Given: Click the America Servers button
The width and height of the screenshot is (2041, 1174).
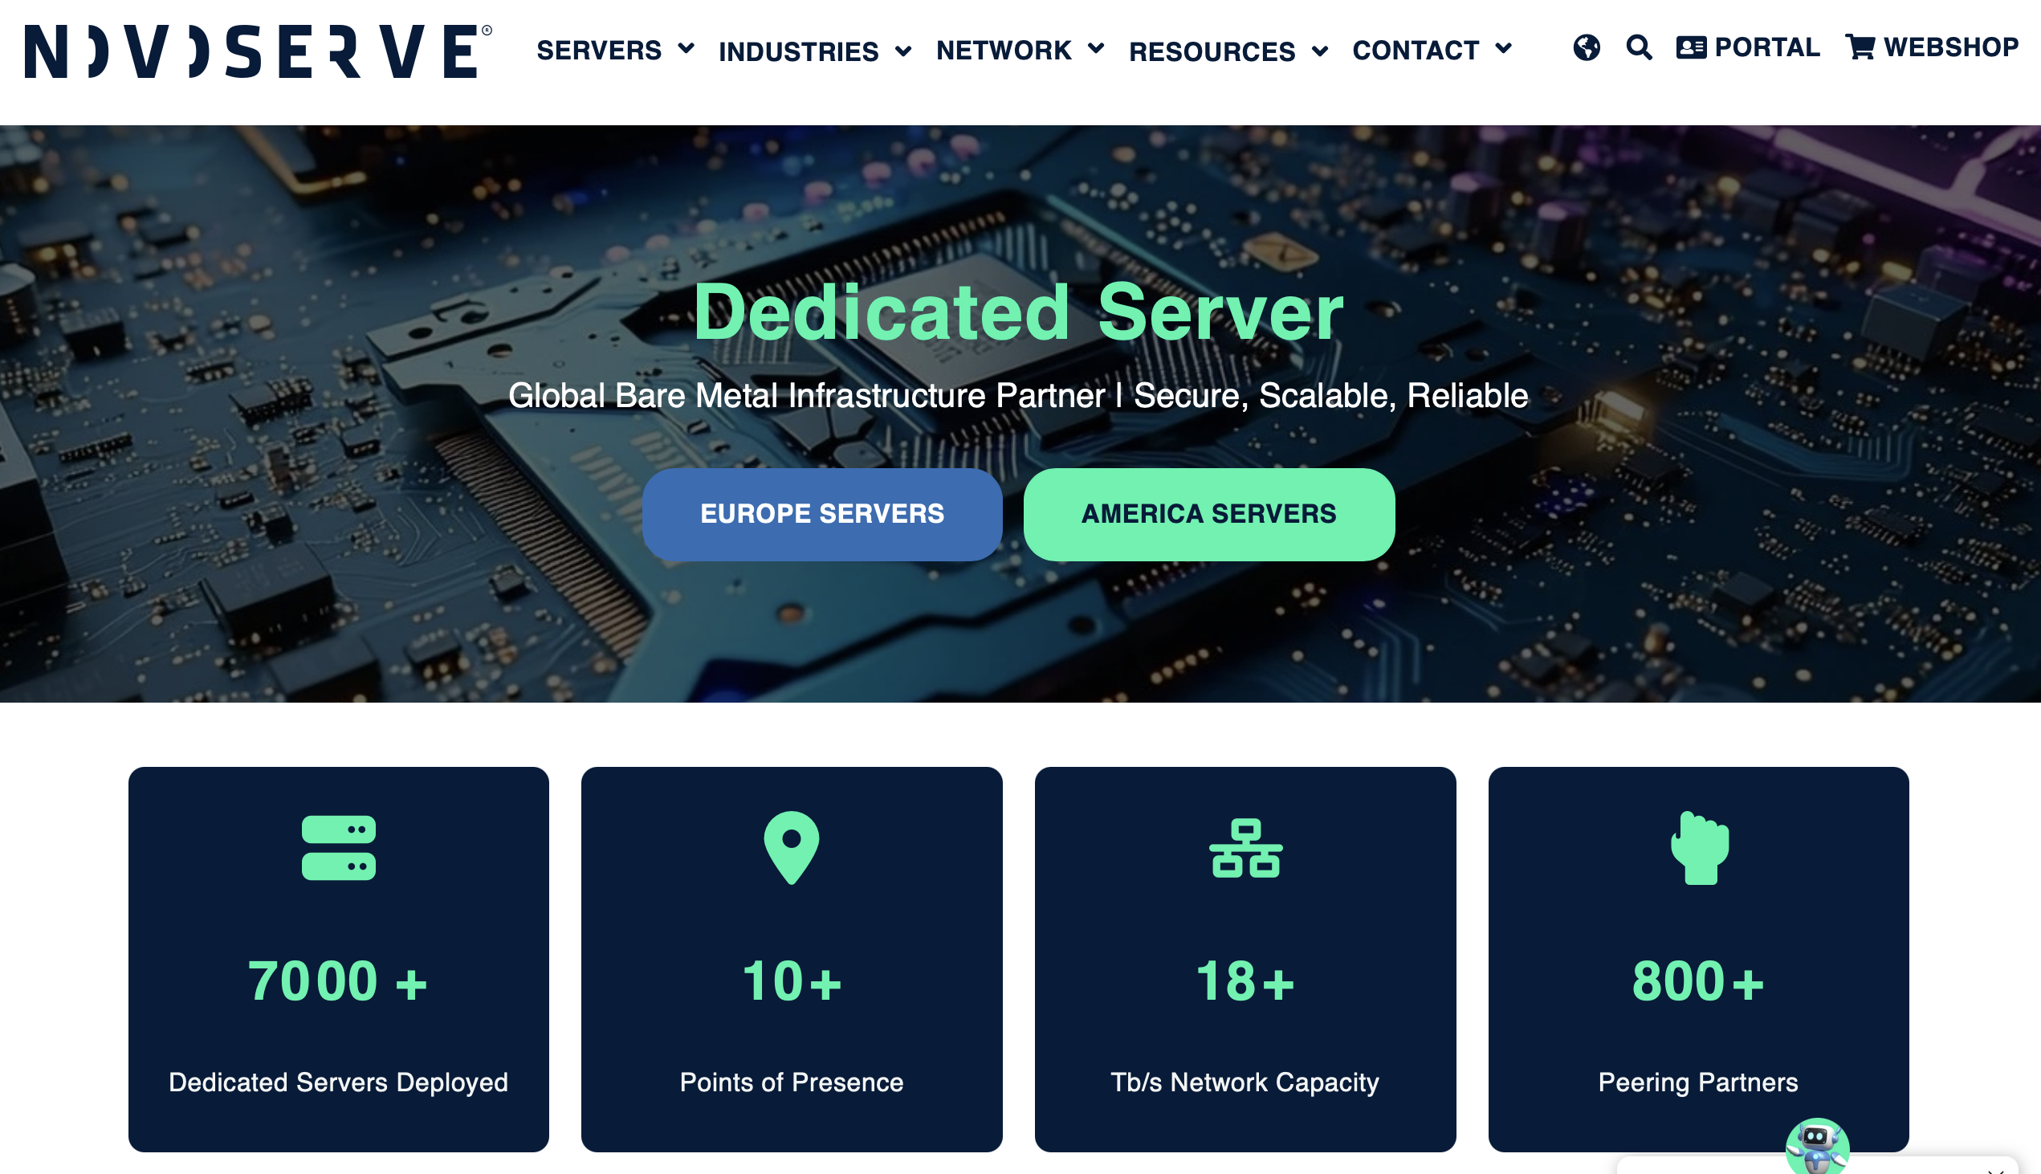Looking at the screenshot, I should pyautogui.click(x=1208, y=514).
